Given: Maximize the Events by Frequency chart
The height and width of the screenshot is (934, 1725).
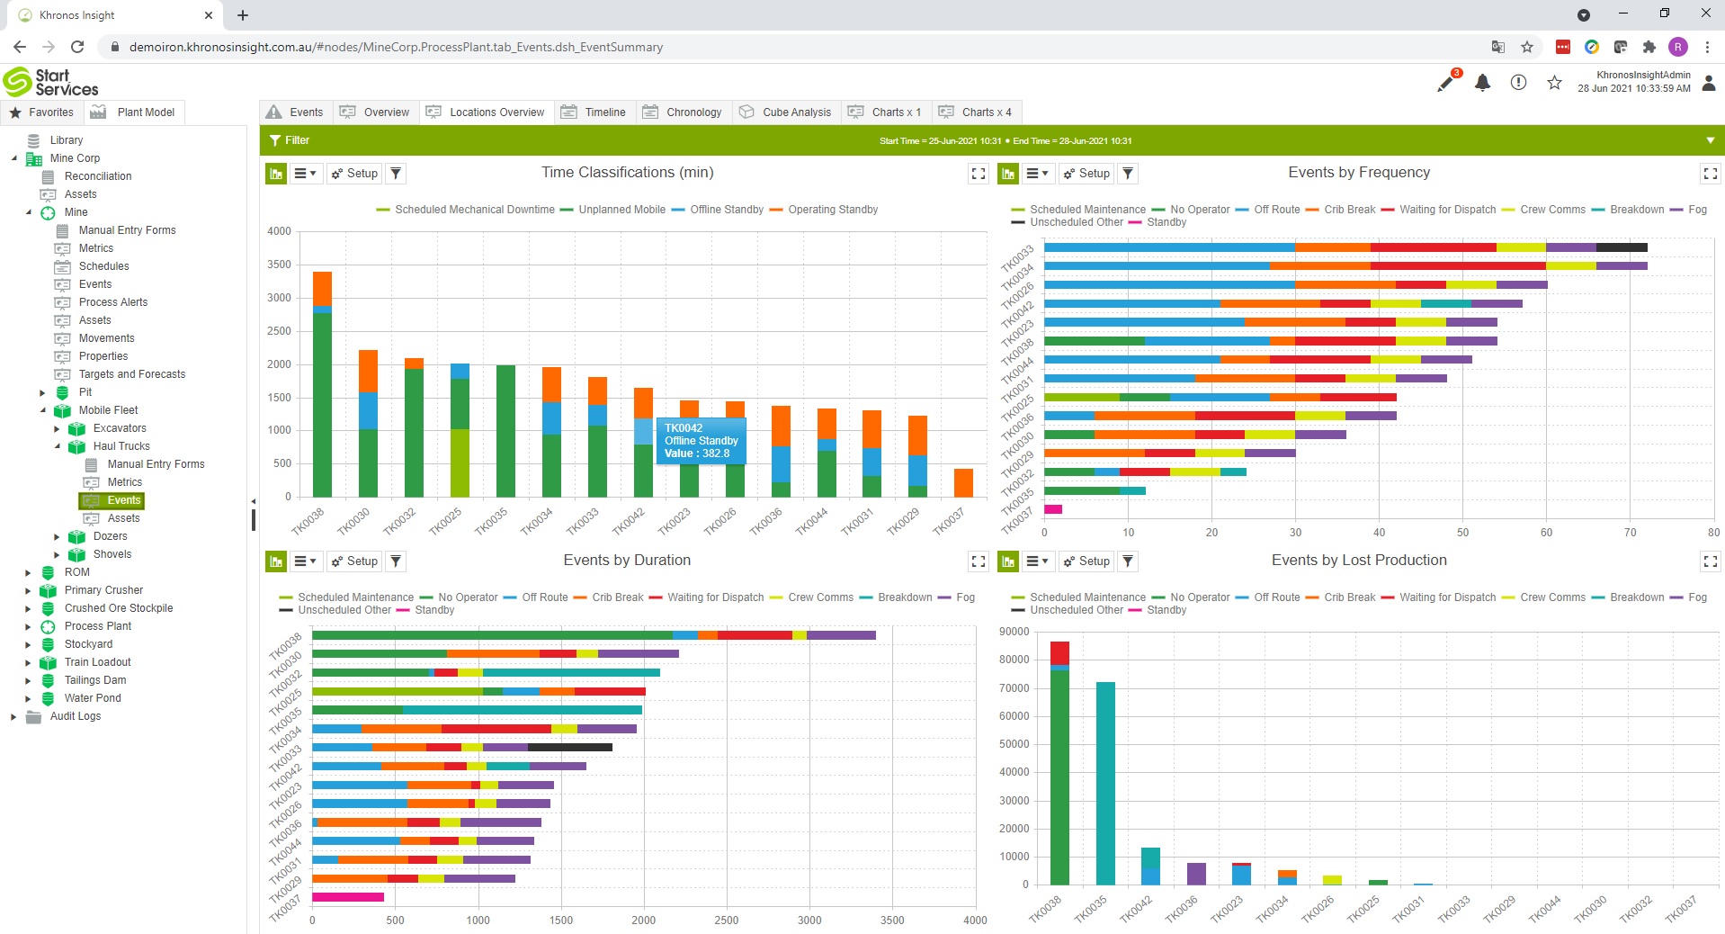Looking at the screenshot, I should point(1711,174).
